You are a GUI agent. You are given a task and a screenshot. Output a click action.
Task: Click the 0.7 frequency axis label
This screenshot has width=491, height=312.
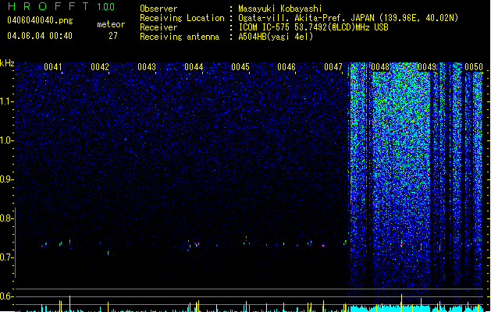(7, 257)
